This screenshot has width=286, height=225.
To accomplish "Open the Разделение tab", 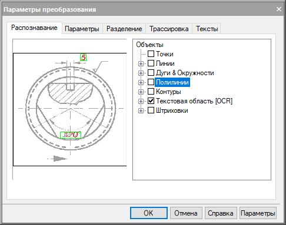I will click(124, 29).
